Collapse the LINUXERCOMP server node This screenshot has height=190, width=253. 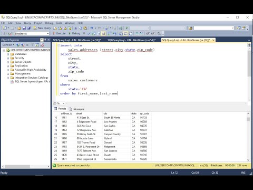point(4,50)
